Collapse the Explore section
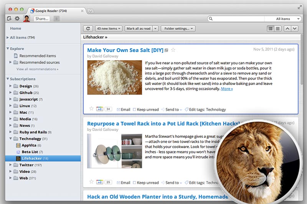 pyautogui.click(x=8, y=48)
